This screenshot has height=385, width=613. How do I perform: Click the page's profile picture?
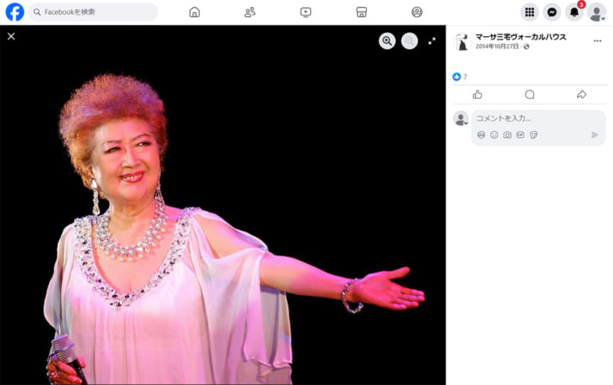click(x=462, y=42)
